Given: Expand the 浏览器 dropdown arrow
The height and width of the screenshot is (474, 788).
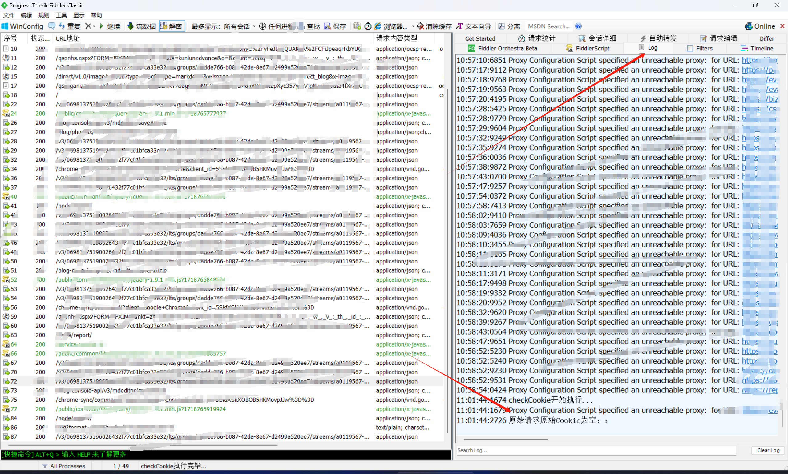Looking at the screenshot, I should [x=413, y=26].
